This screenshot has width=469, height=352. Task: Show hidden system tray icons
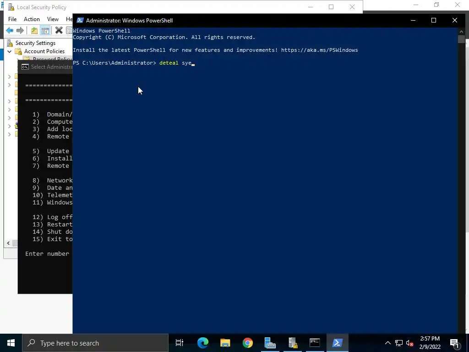pyautogui.click(x=387, y=343)
